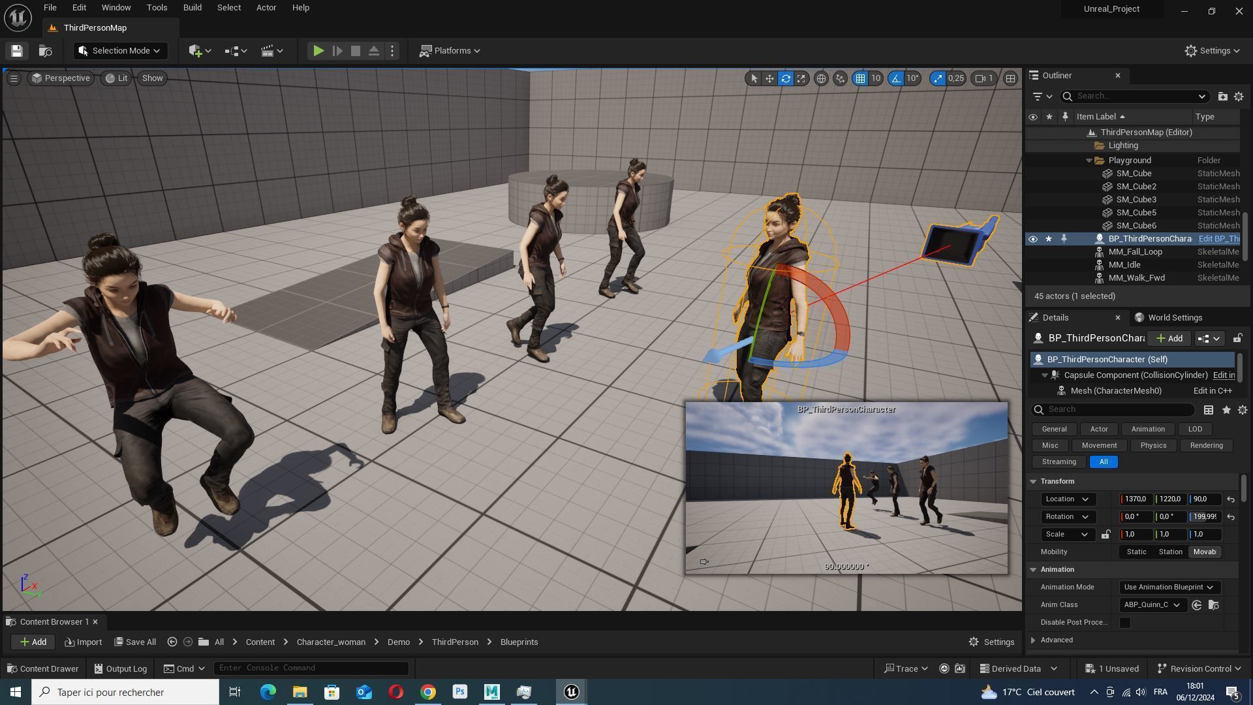1253x705 pixels.
Task: Open the quick add content dropdown
Action: click(200, 51)
